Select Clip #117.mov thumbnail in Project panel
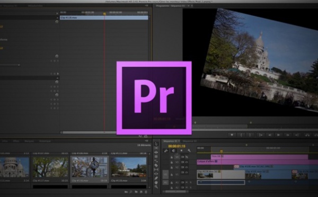Viewport: 318px width, 197px height. click(50, 167)
